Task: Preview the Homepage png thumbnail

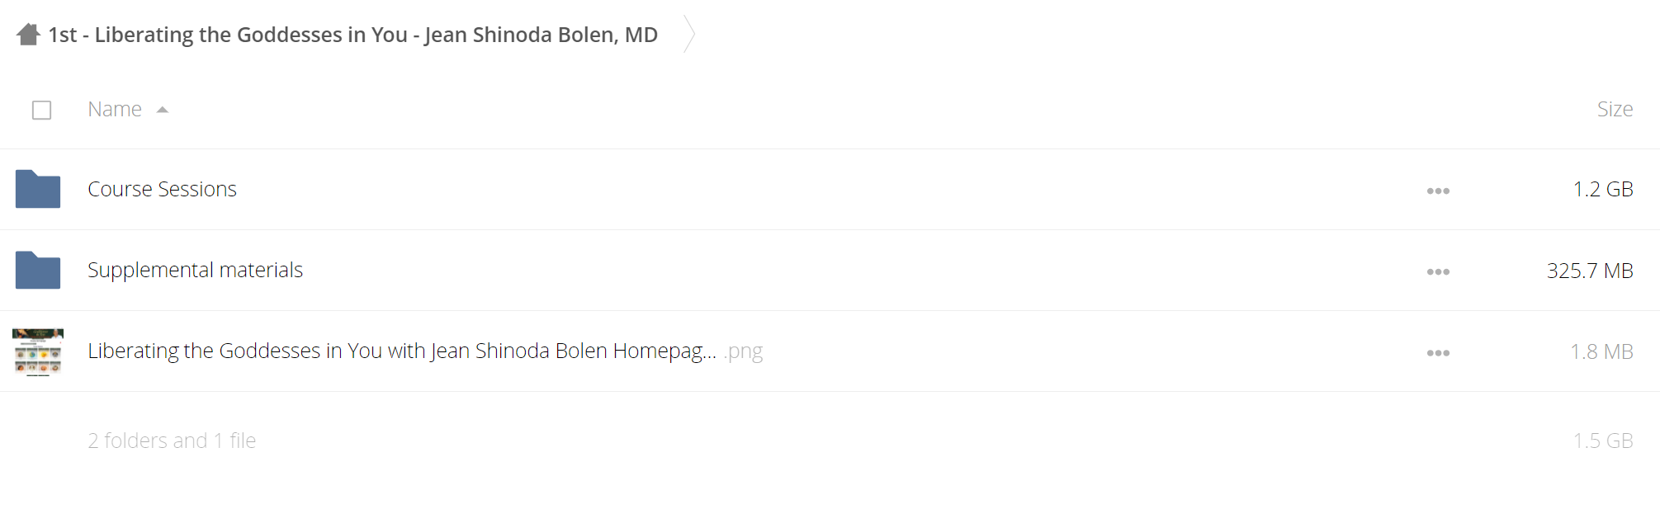Action: point(38,352)
